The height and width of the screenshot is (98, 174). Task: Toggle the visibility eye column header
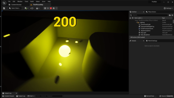pyautogui.click(x=130, y=18)
